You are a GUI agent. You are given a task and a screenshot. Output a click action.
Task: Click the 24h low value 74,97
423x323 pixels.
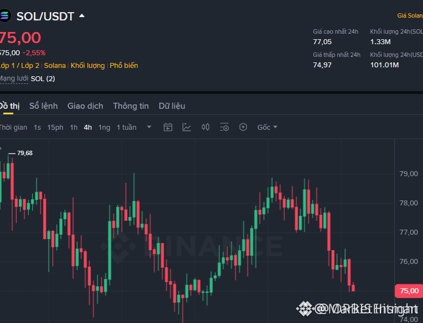[322, 65]
